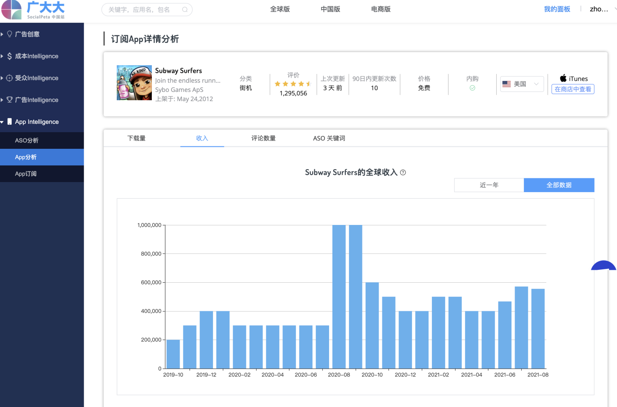Click the 在商店中查看 button
The height and width of the screenshot is (407, 617).
573,89
